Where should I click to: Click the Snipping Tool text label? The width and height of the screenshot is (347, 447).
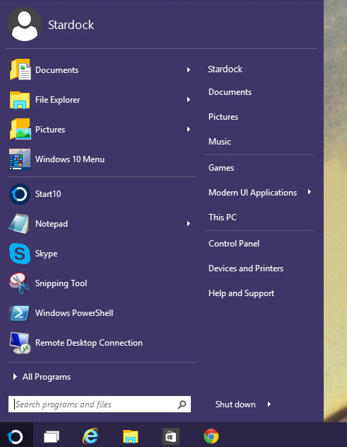coord(61,283)
